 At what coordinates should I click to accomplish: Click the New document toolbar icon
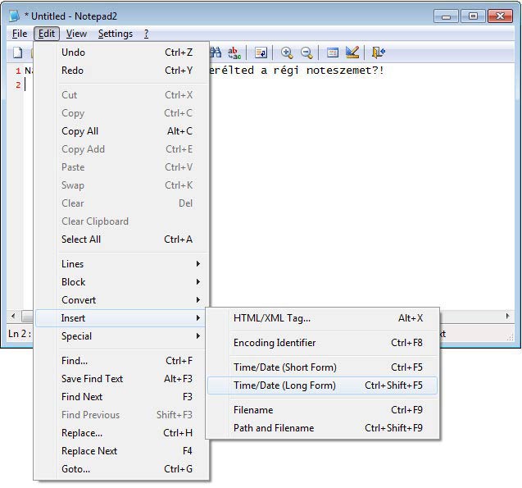click(18, 52)
